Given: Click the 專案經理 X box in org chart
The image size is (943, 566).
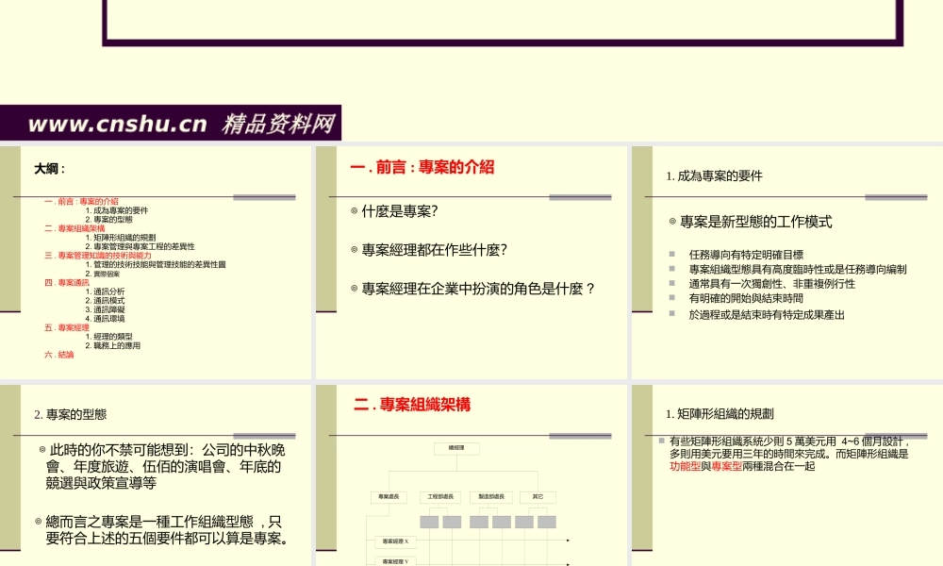Looking at the screenshot, I should coord(395,541).
